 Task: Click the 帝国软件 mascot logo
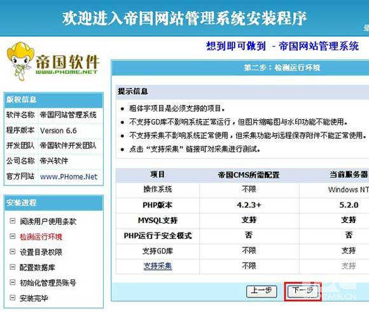coord(53,62)
